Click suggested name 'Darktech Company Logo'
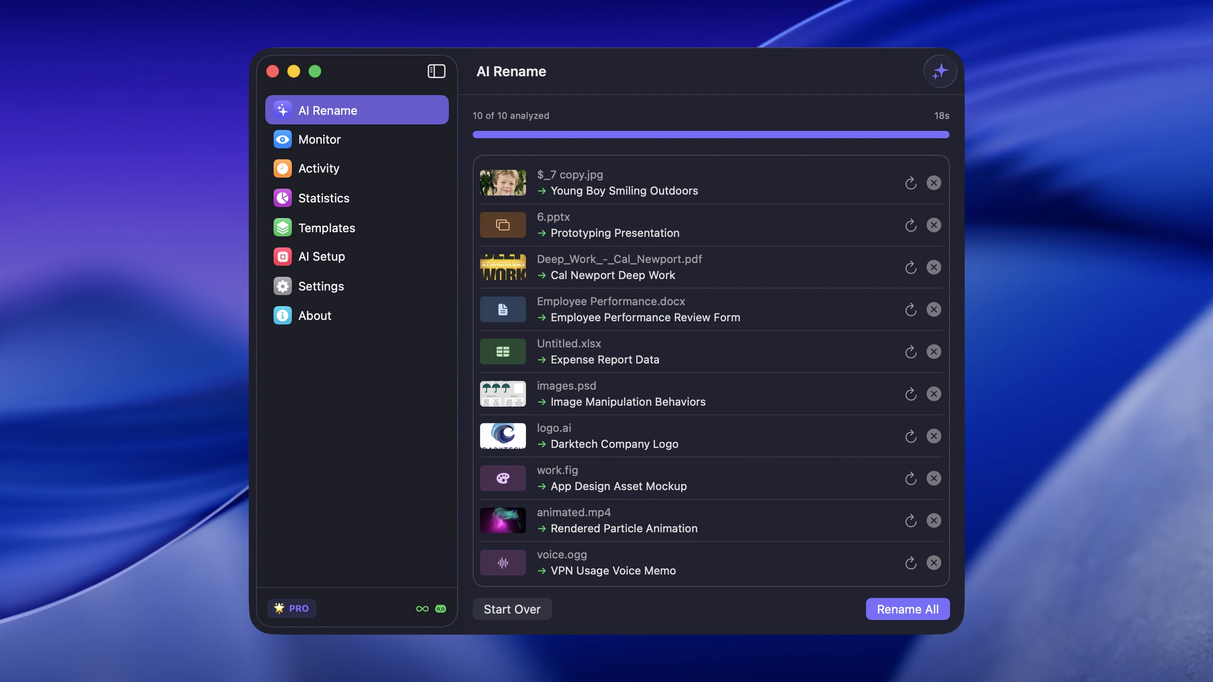1213x682 pixels. coord(615,444)
